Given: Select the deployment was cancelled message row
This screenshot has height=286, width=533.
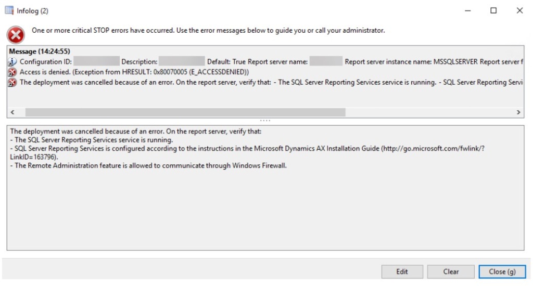Looking at the screenshot, I should (265, 83).
